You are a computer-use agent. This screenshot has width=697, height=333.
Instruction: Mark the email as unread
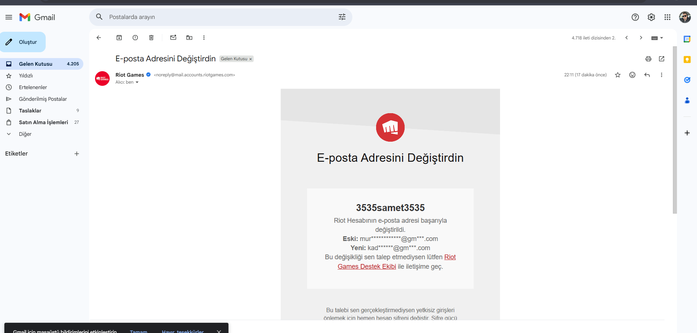pos(173,38)
